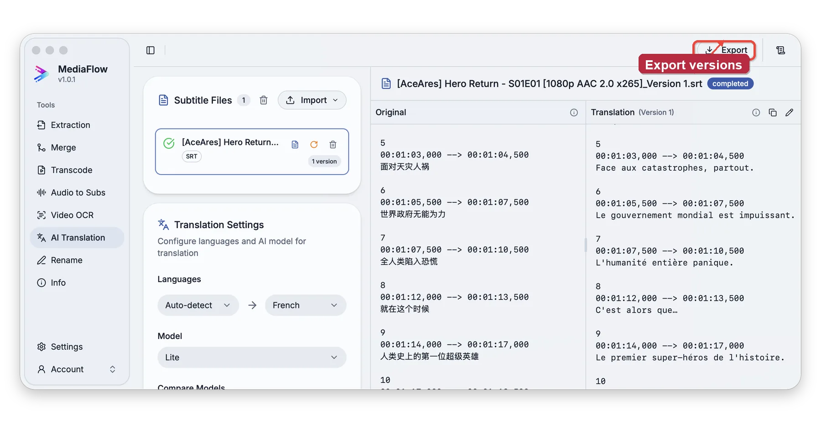This screenshot has height=433, width=821.
Task: Open Settings in sidebar
Action: click(x=77, y=347)
